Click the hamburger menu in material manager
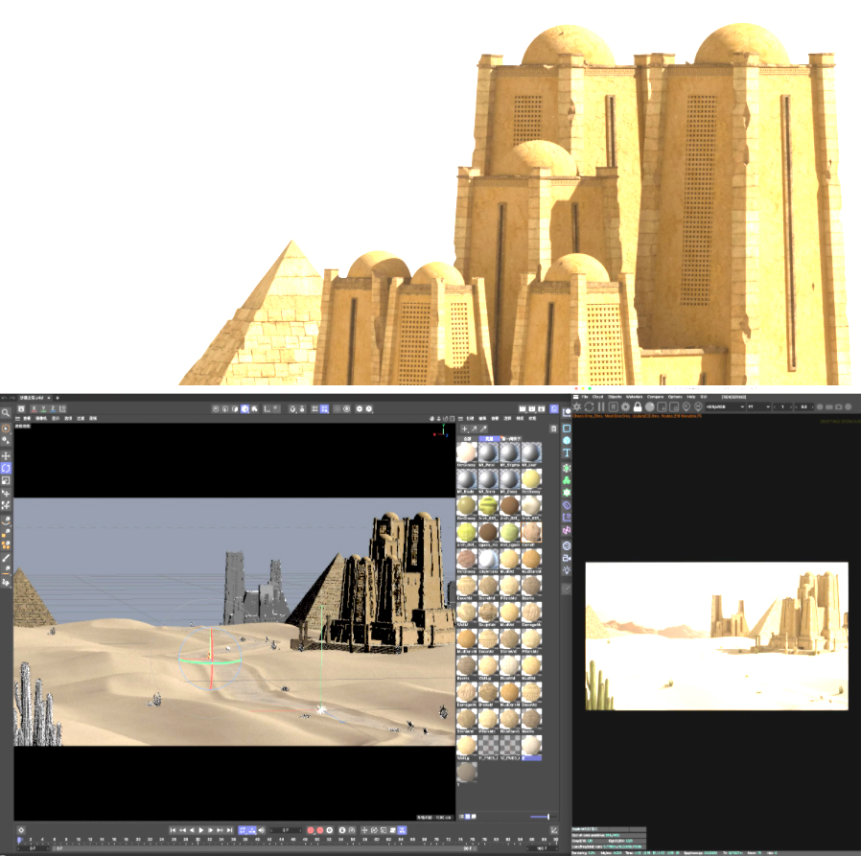The height and width of the screenshot is (856, 861). 460,418
